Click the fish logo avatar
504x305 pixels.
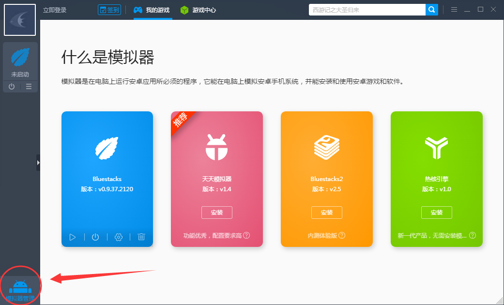click(x=19, y=20)
